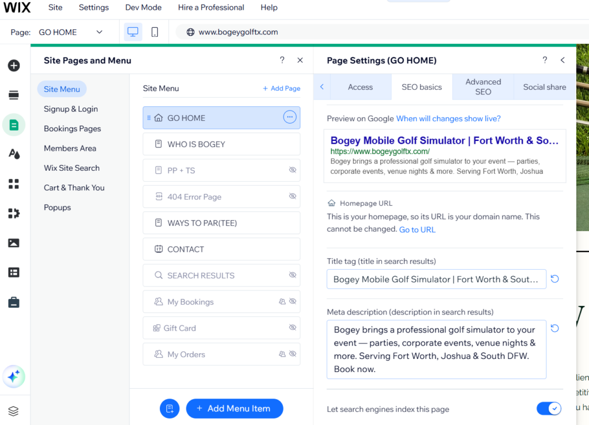This screenshot has width=589, height=425.
Task: Click into the Title tag input field
Action: 436,279
